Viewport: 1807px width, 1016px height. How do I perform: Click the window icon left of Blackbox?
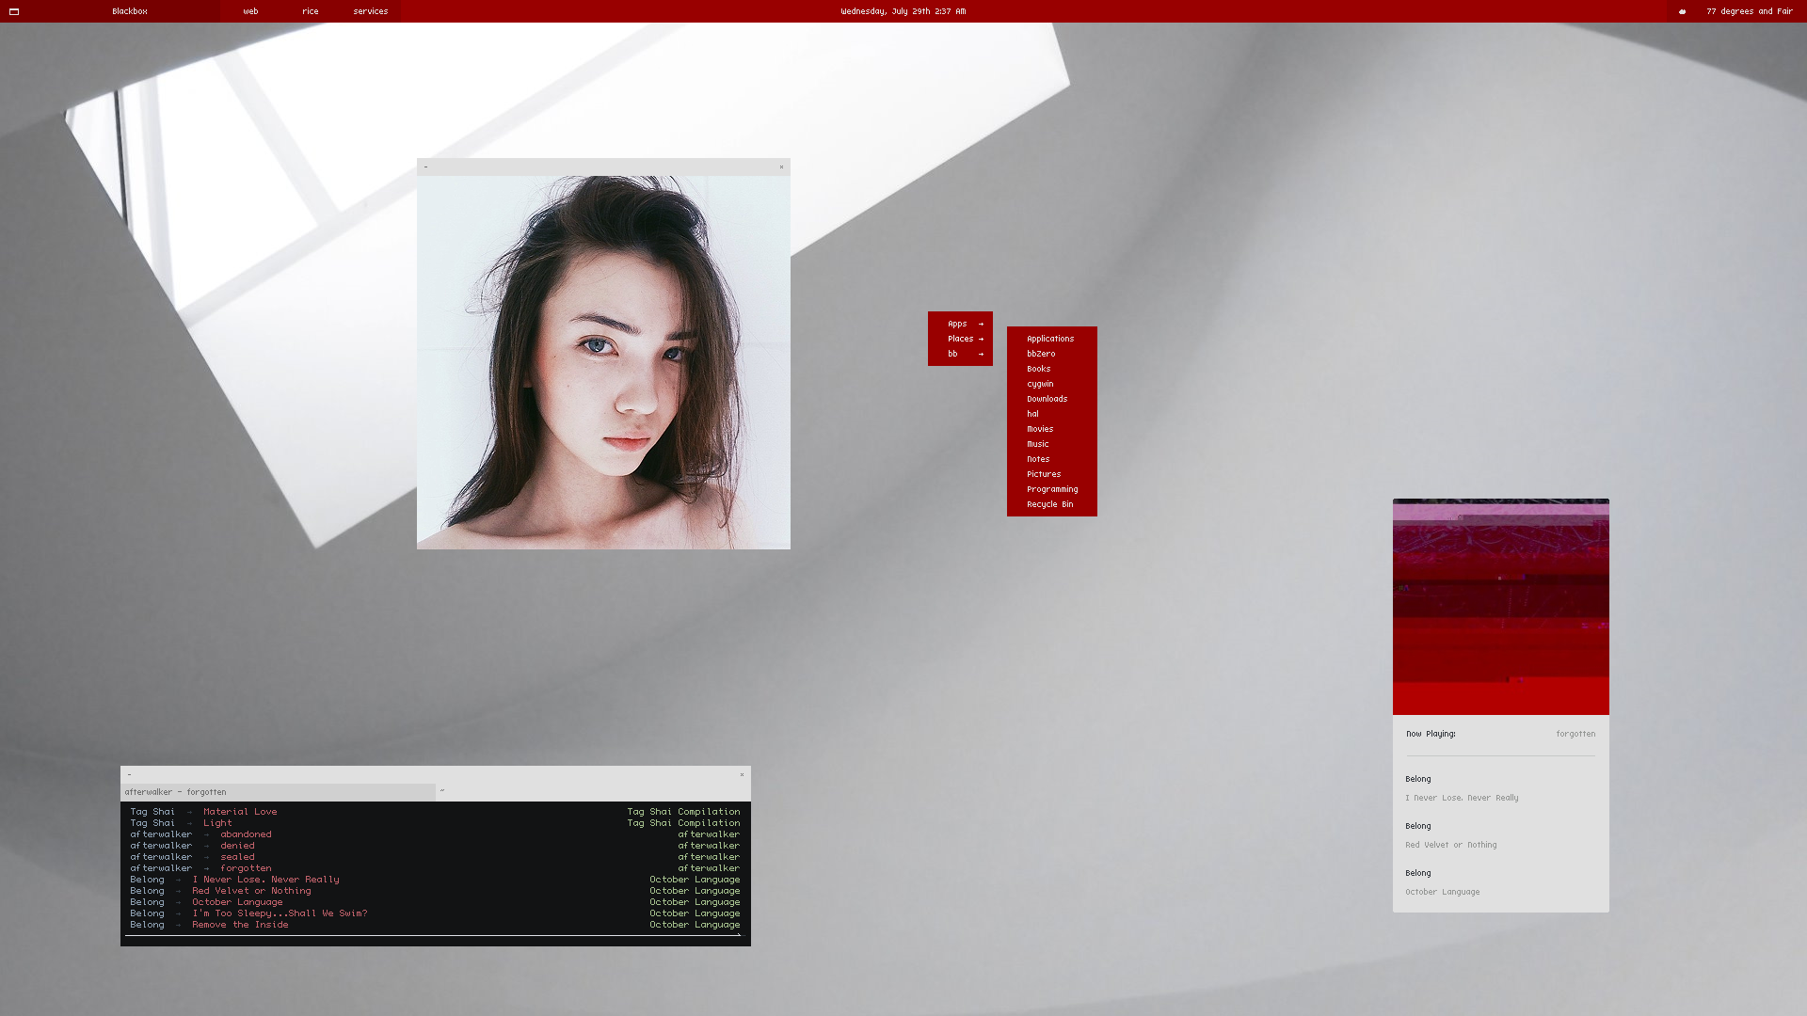tap(14, 11)
